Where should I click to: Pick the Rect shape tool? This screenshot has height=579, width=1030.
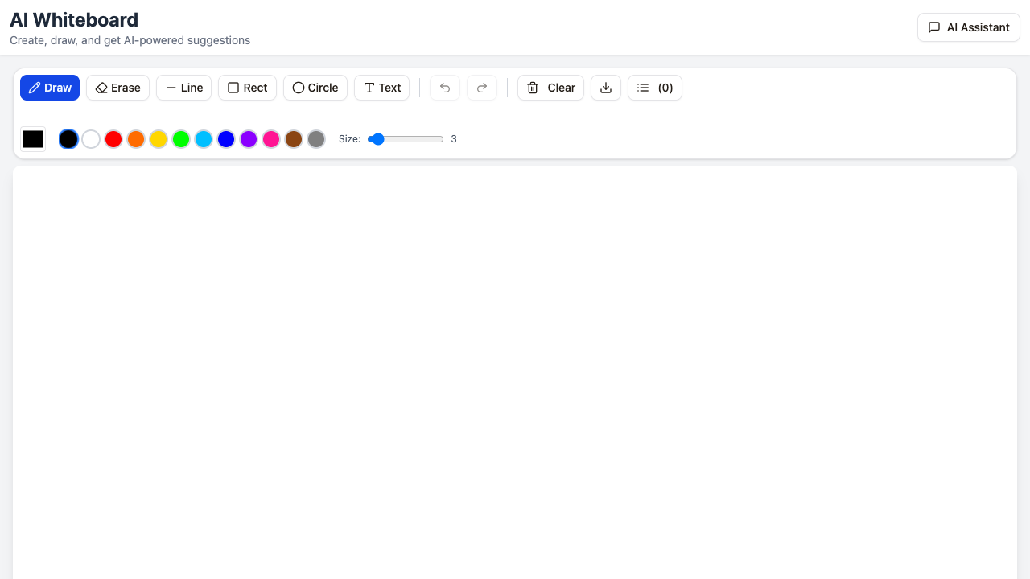tap(247, 88)
